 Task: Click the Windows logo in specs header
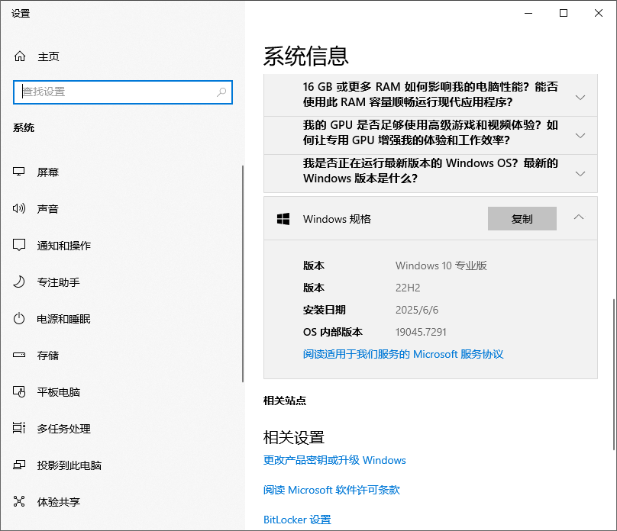click(283, 219)
